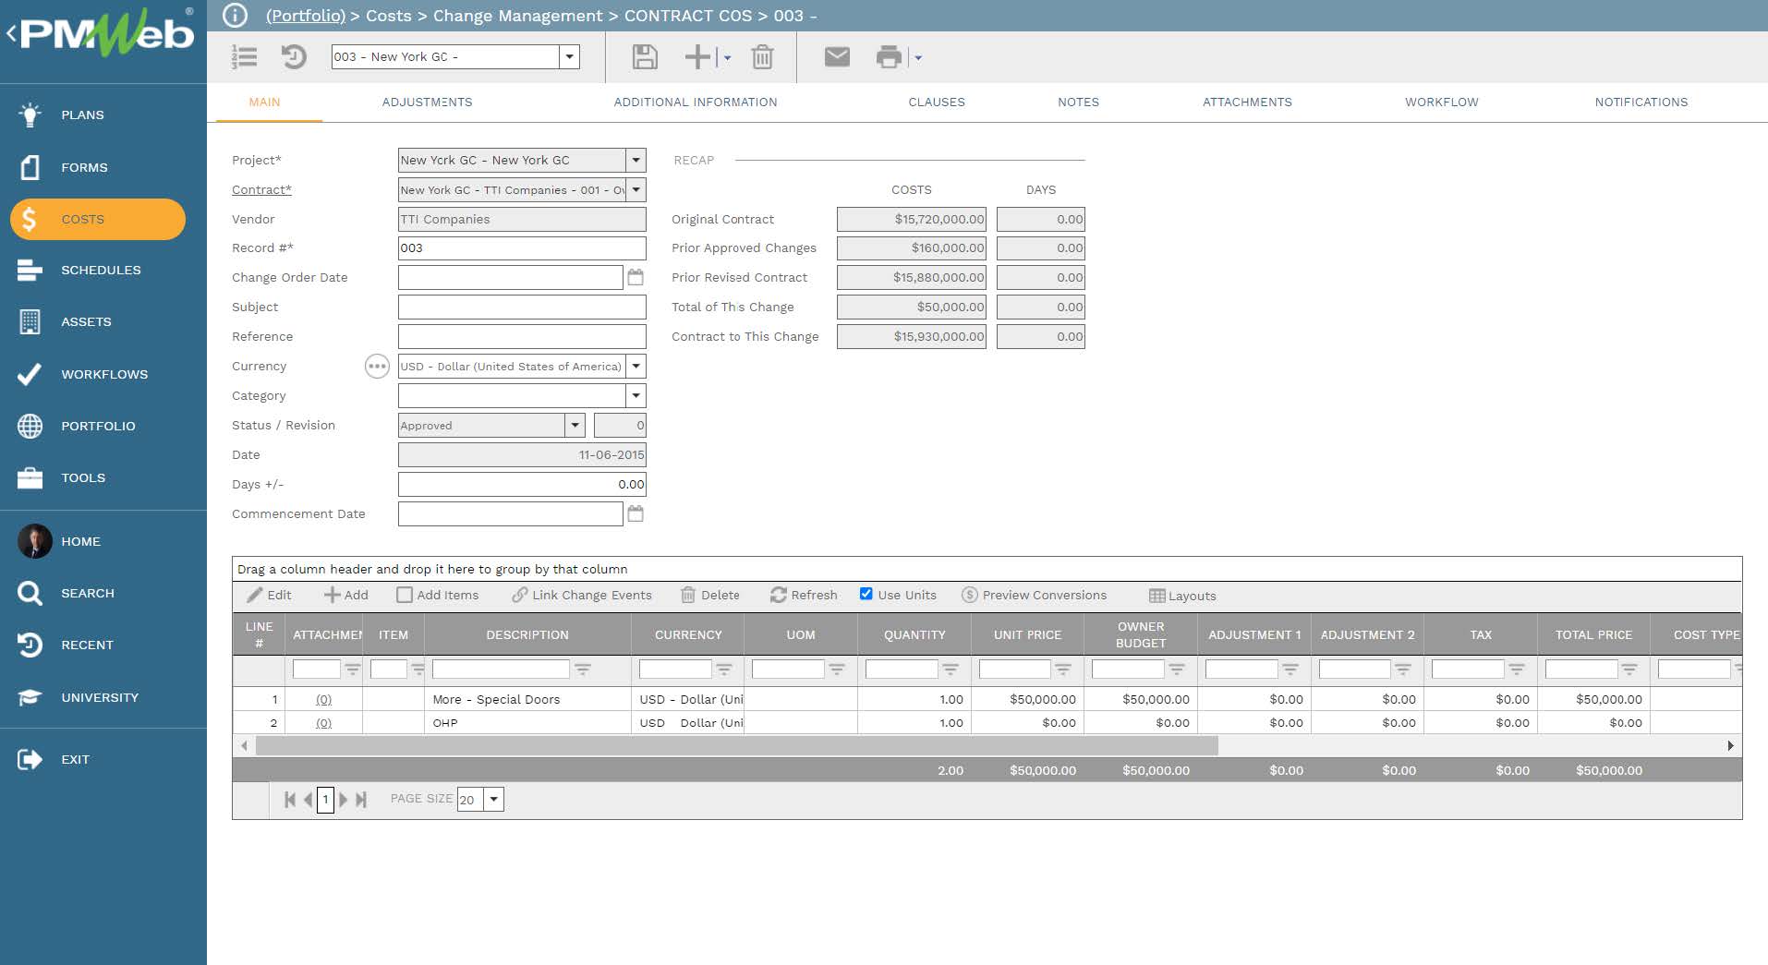Click the Search magnifier icon
The image size is (1768, 965).
30,593
